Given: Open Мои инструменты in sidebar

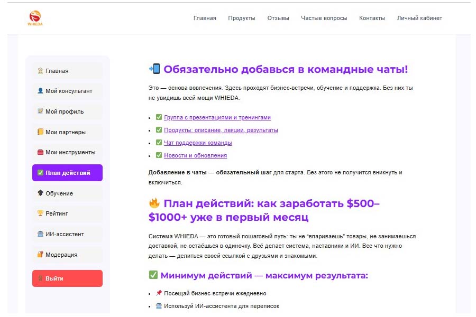Looking at the screenshot, I should tap(67, 152).
